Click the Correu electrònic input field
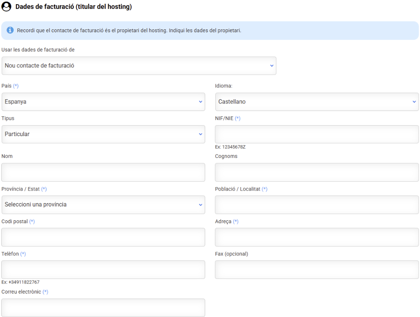The height and width of the screenshot is (317, 420). [103, 307]
